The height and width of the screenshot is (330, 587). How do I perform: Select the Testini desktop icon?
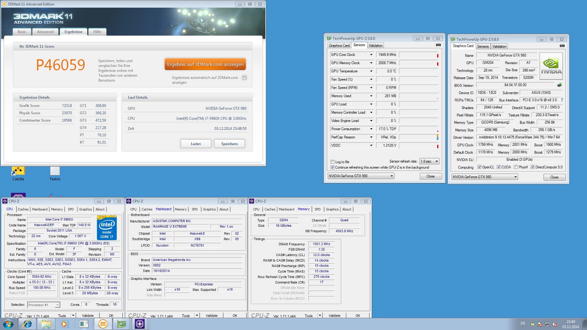click(55, 174)
